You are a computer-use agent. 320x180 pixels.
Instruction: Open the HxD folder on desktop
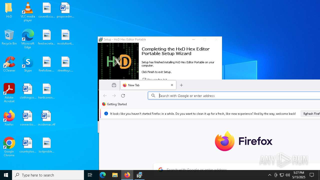tap(9, 10)
